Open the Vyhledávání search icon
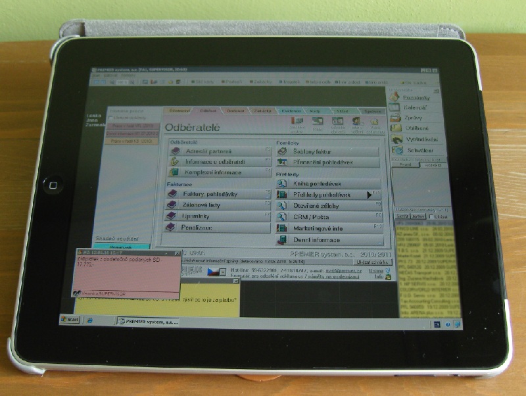Screen dimensions: 526x396 397,139
